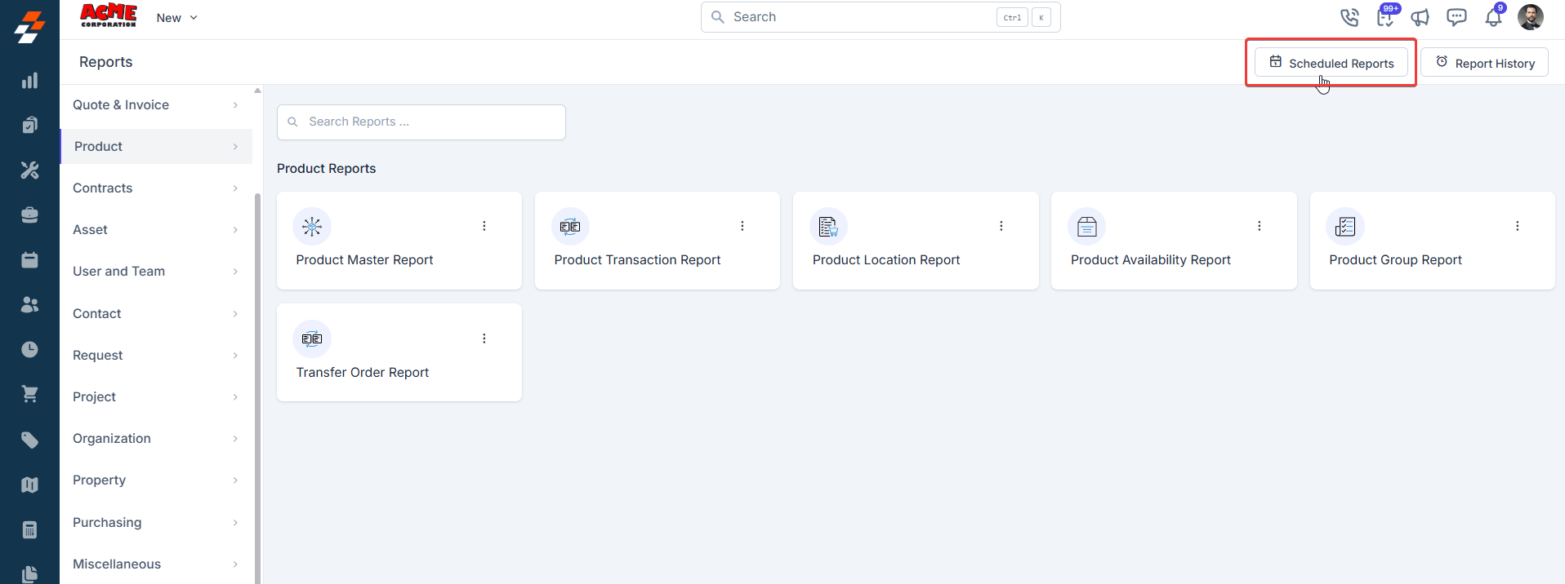This screenshot has height=584, width=1565.
Task: Open the documents copy sidebar icon
Action: point(29,574)
